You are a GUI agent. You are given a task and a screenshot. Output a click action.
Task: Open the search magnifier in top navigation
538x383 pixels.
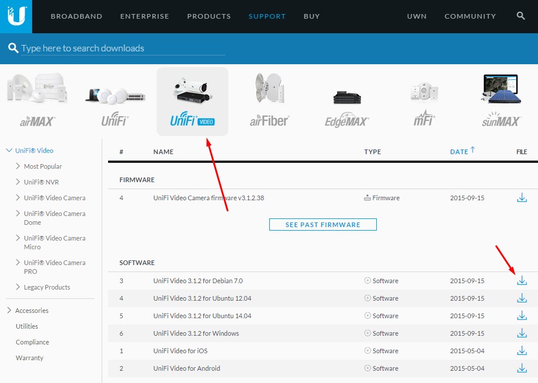[520, 16]
